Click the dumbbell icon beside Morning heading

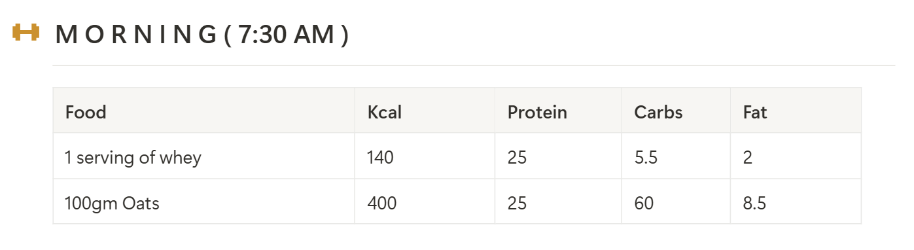(26, 32)
